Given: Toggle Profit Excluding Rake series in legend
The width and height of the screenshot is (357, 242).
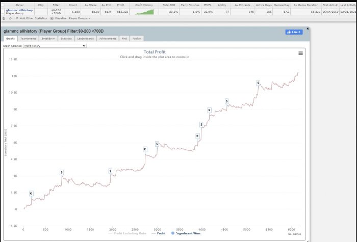Looking at the screenshot, I should pos(127,233).
